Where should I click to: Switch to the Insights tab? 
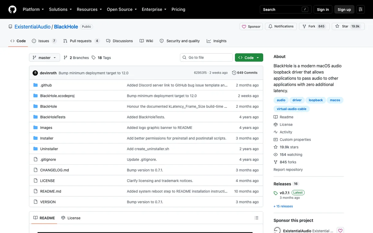(x=217, y=41)
